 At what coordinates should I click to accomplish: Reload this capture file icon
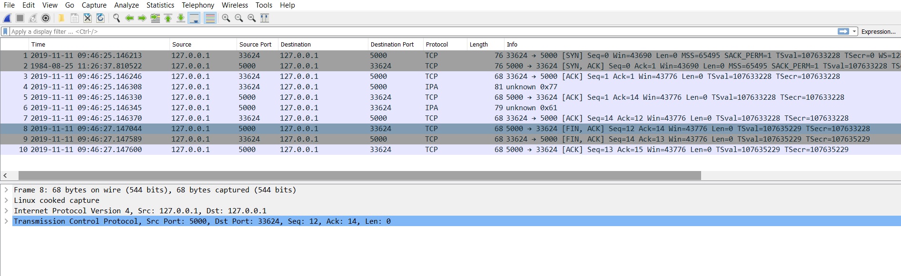[100, 18]
